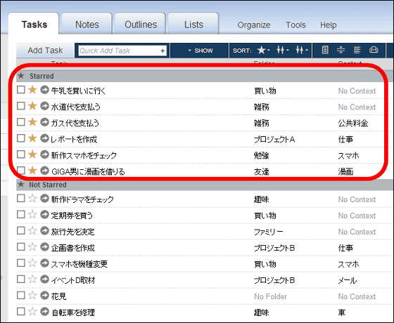Unstar the 新作スマホをチェック task
The width and height of the screenshot is (394, 323).
(32, 154)
